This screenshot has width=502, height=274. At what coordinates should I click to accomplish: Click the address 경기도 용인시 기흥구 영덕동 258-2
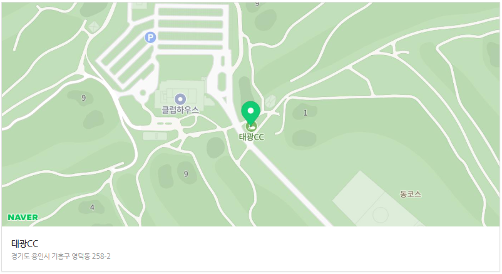click(x=61, y=256)
